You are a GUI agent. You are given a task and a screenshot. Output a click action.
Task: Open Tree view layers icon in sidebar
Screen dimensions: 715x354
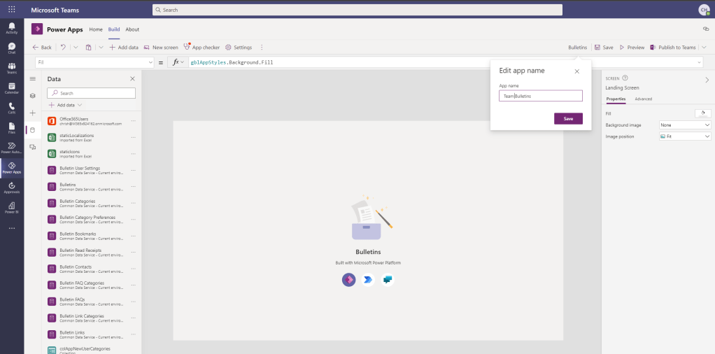coord(32,95)
